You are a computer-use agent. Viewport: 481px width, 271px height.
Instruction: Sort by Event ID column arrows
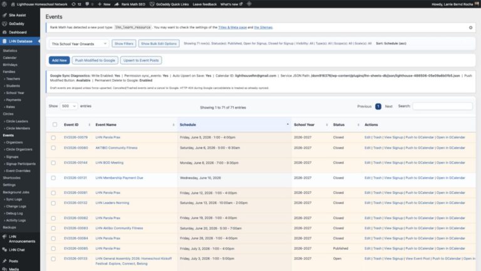(x=90, y=125)
